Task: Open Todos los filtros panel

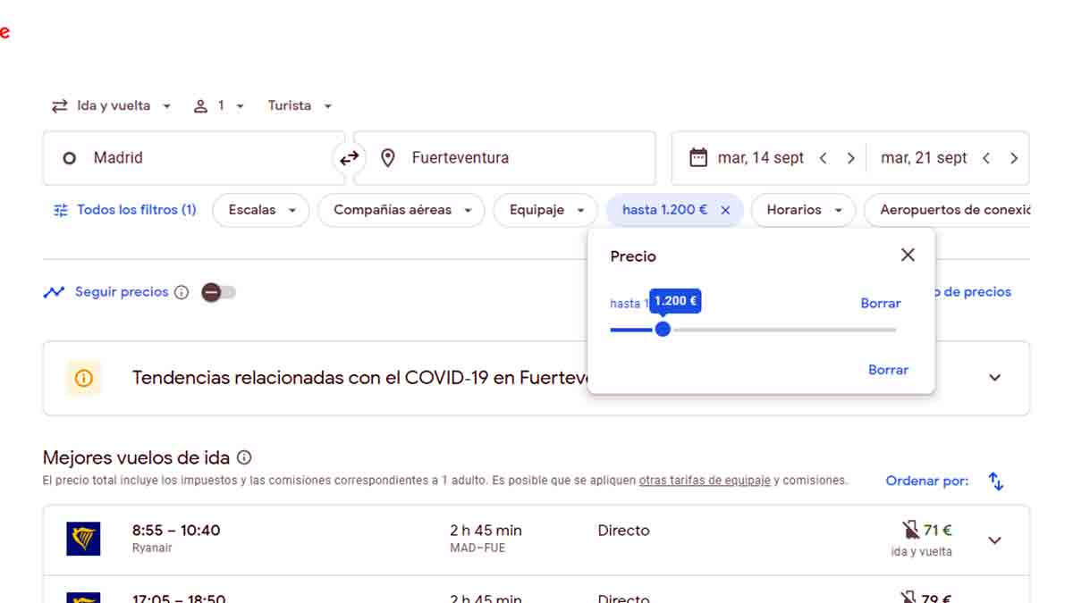Action: [x=125, y=210]
